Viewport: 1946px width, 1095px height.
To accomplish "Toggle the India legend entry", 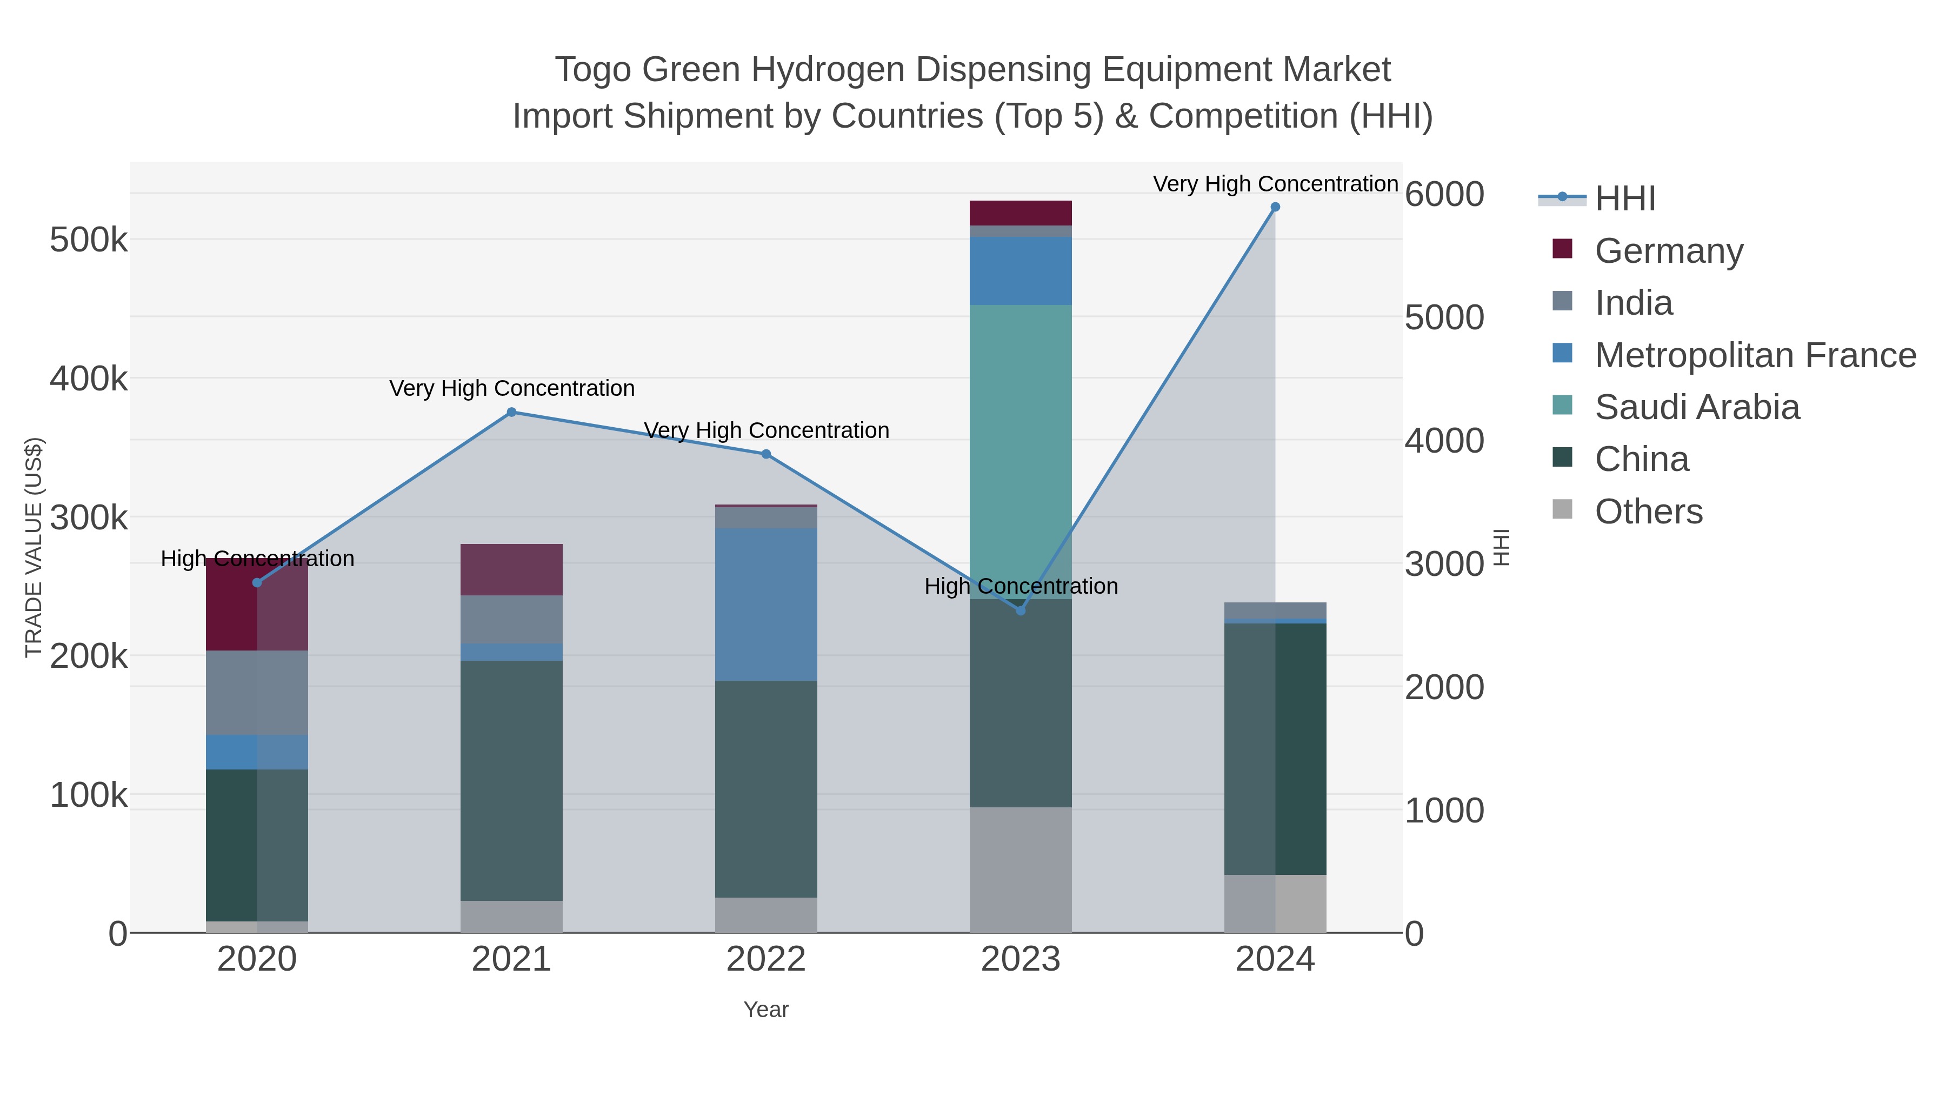I will [x=1612, y=302].
